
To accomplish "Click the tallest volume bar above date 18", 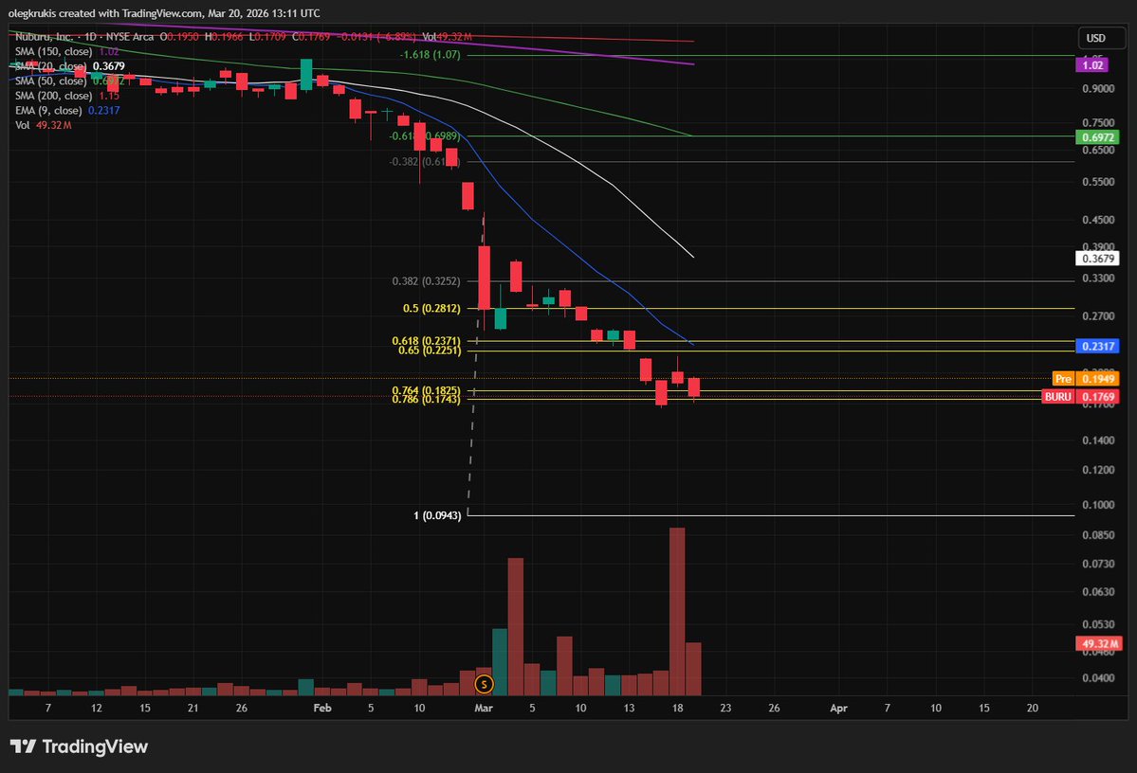I will point(676,611).
